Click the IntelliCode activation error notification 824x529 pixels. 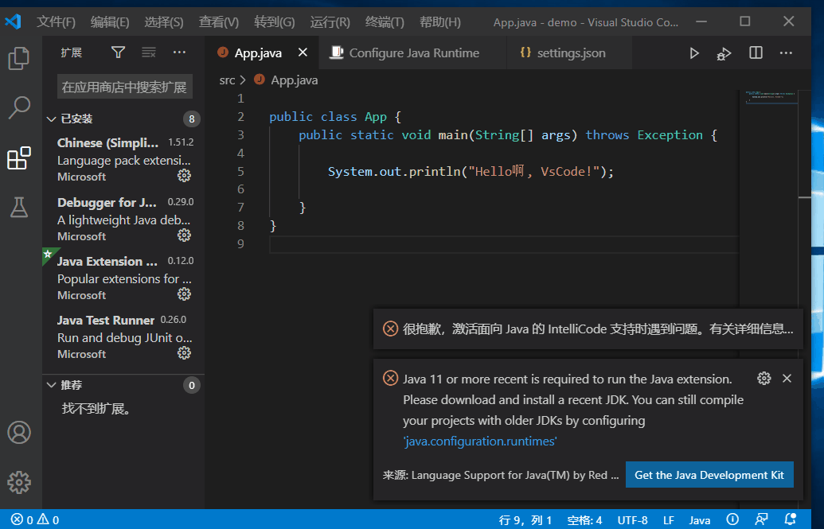(x=588, y=329)
